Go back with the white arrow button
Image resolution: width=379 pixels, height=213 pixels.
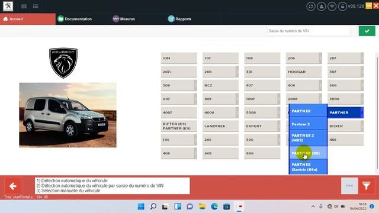(x=13, y=186)
